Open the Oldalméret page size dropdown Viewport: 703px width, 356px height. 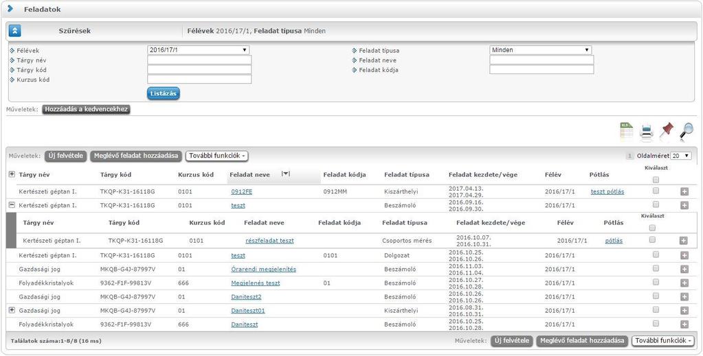680,156
